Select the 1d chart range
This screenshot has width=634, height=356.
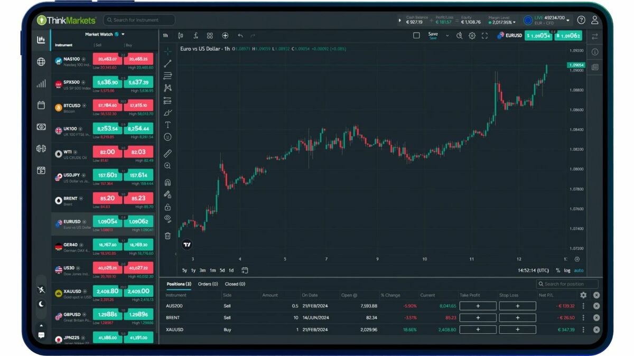pos(231,270)
